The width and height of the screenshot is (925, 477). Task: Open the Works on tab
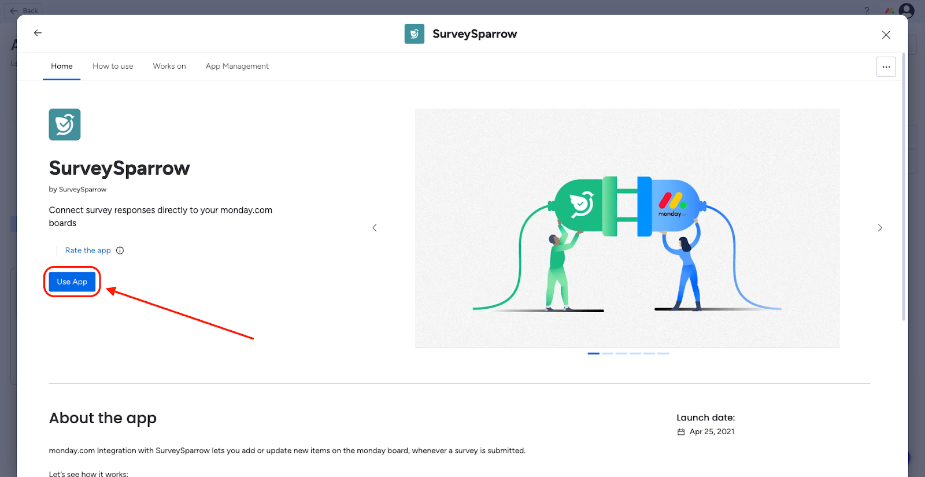click(x=169, y=66)
